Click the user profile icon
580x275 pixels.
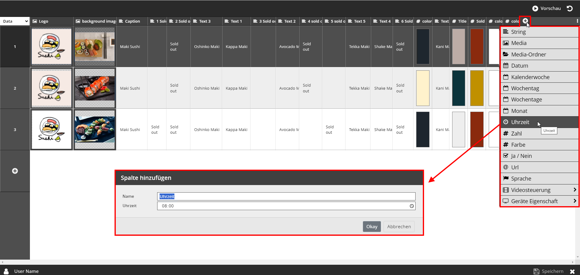point(6,271)
